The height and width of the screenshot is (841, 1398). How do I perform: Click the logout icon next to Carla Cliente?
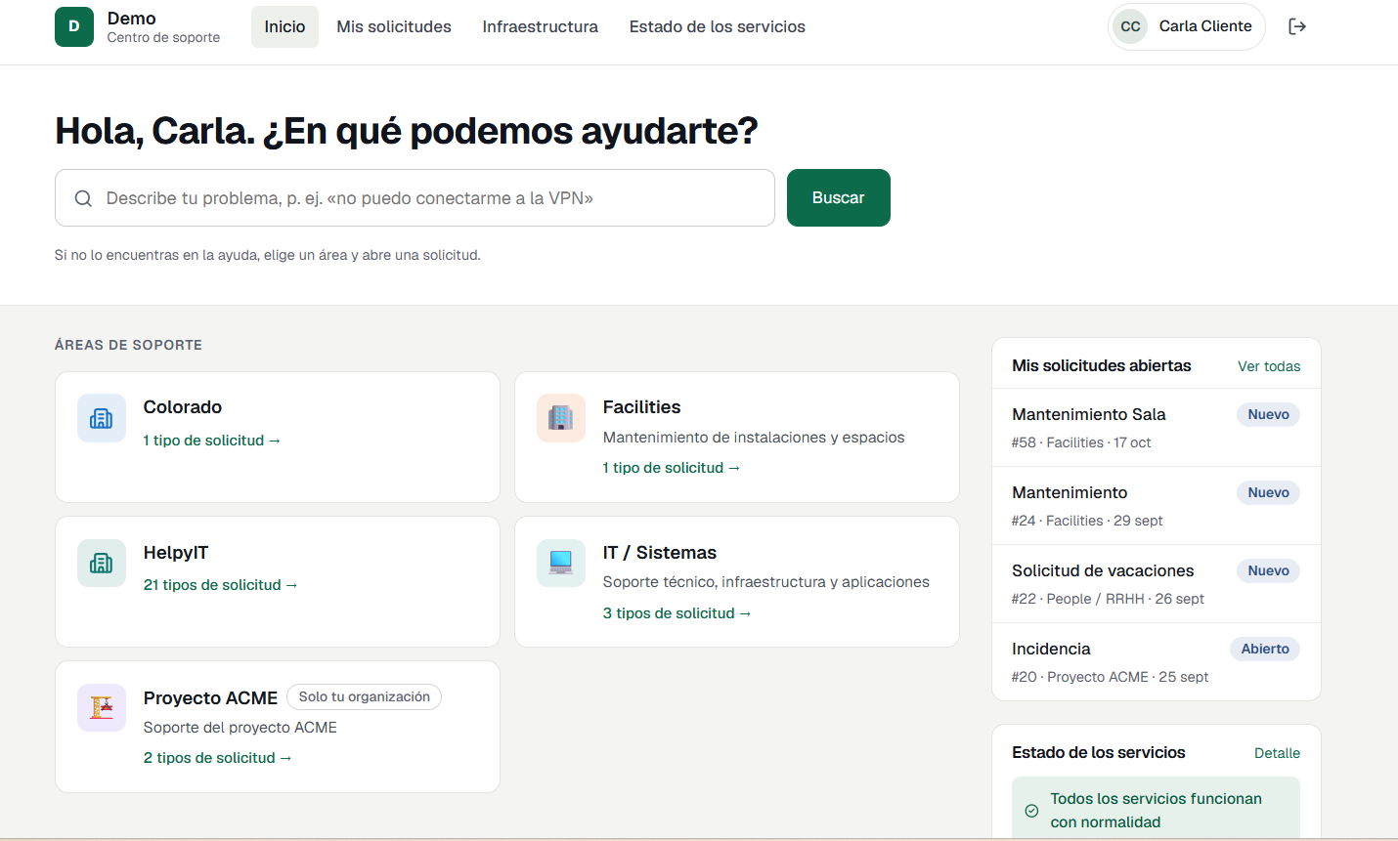[1297, 26]
